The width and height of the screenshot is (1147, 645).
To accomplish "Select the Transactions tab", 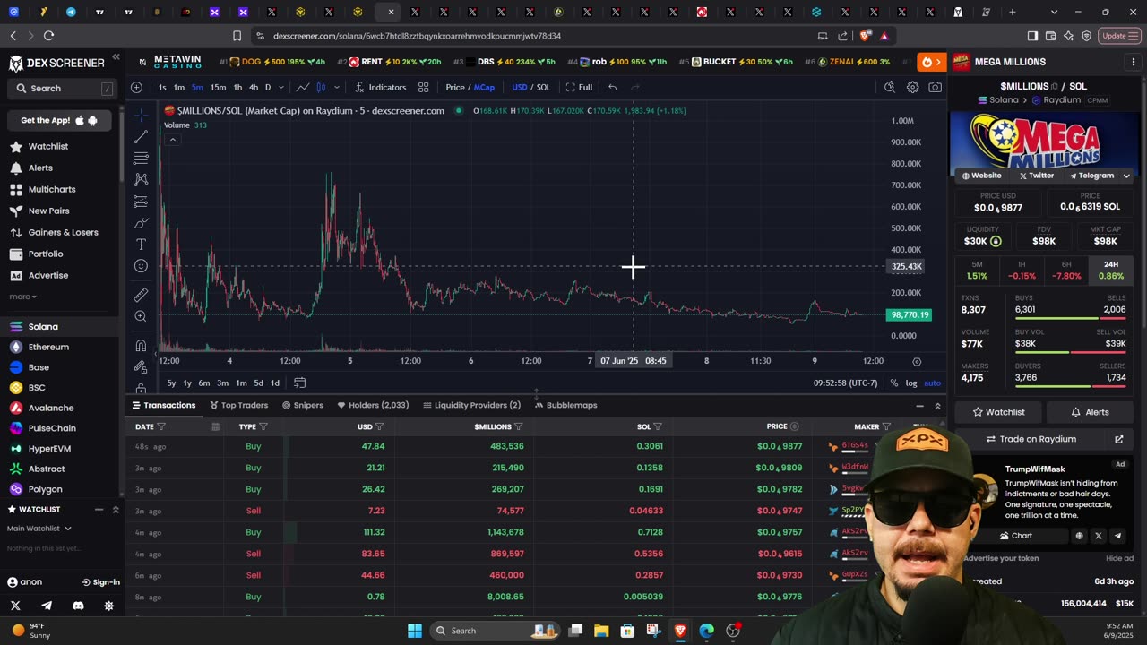I will coord(164,405).
